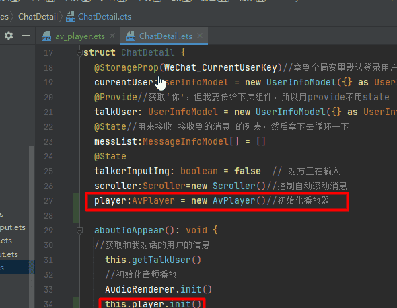Fold the aboutToAppear method block

pos(79,231)
